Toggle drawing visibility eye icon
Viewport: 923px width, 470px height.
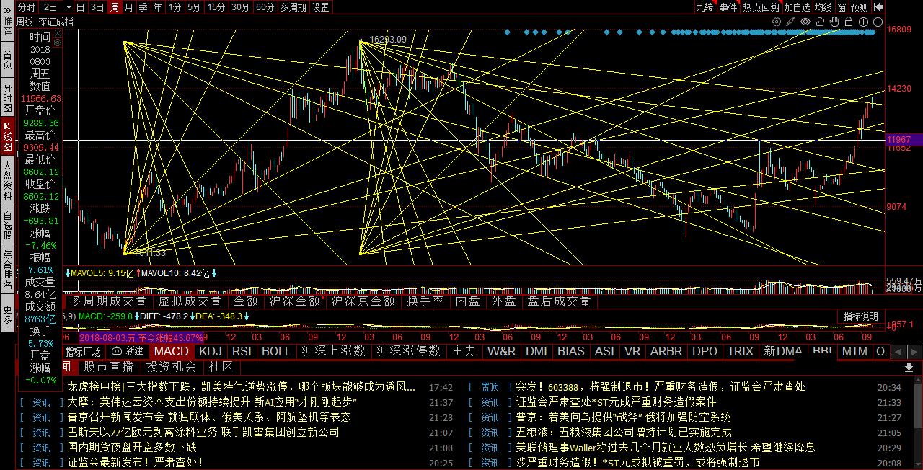(805, 22)
